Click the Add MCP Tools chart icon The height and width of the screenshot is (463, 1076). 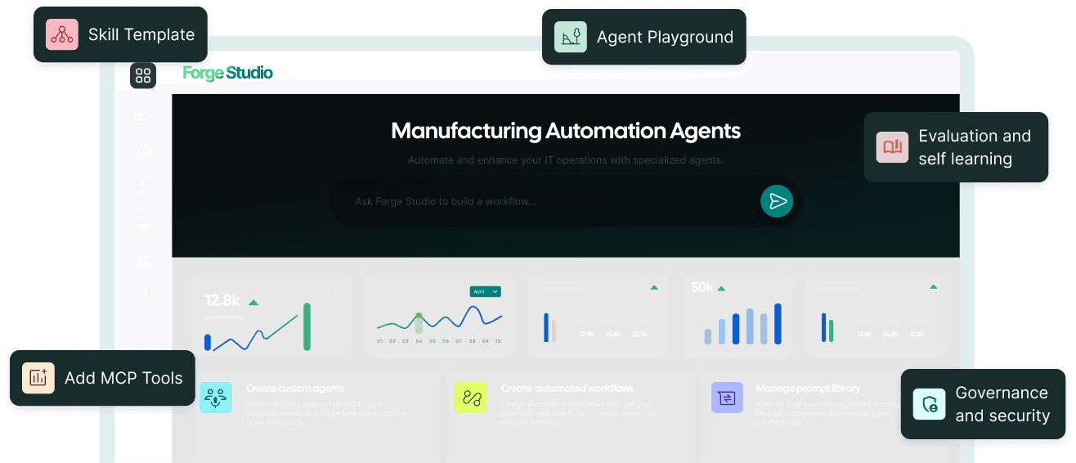tap(38, 378)
